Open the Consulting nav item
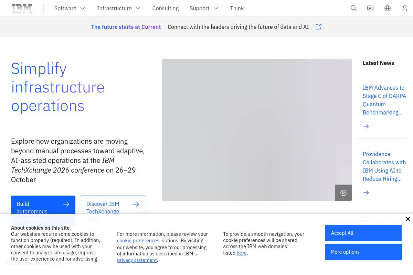This screenshot has height=275, width=413. pos(166,8)
